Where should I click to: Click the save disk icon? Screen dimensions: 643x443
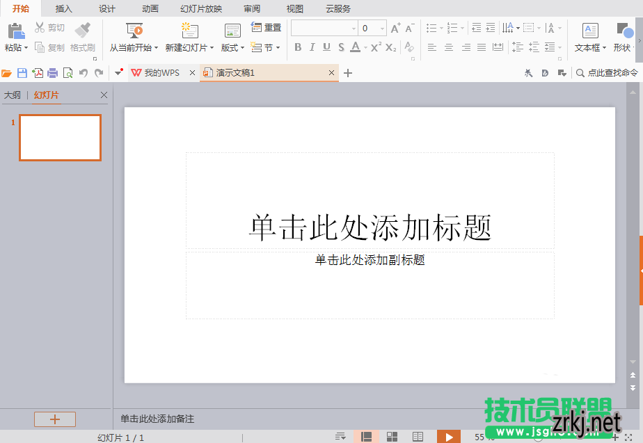click(22, 73)
